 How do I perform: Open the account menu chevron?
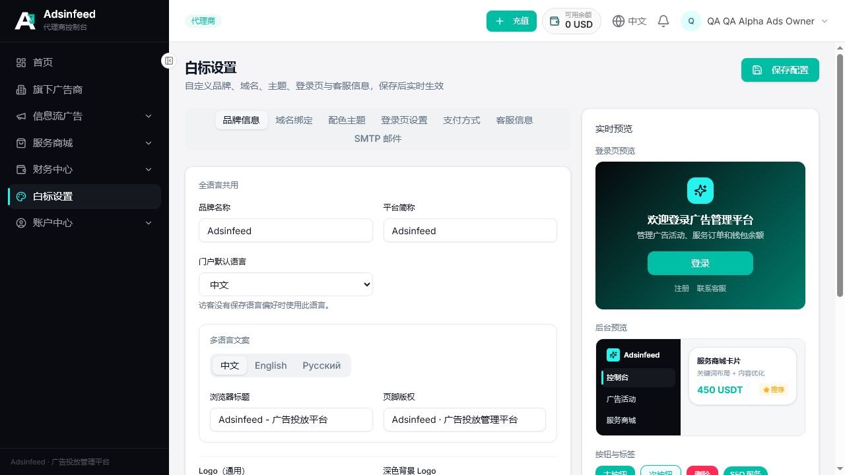click(x=824, y=21)
